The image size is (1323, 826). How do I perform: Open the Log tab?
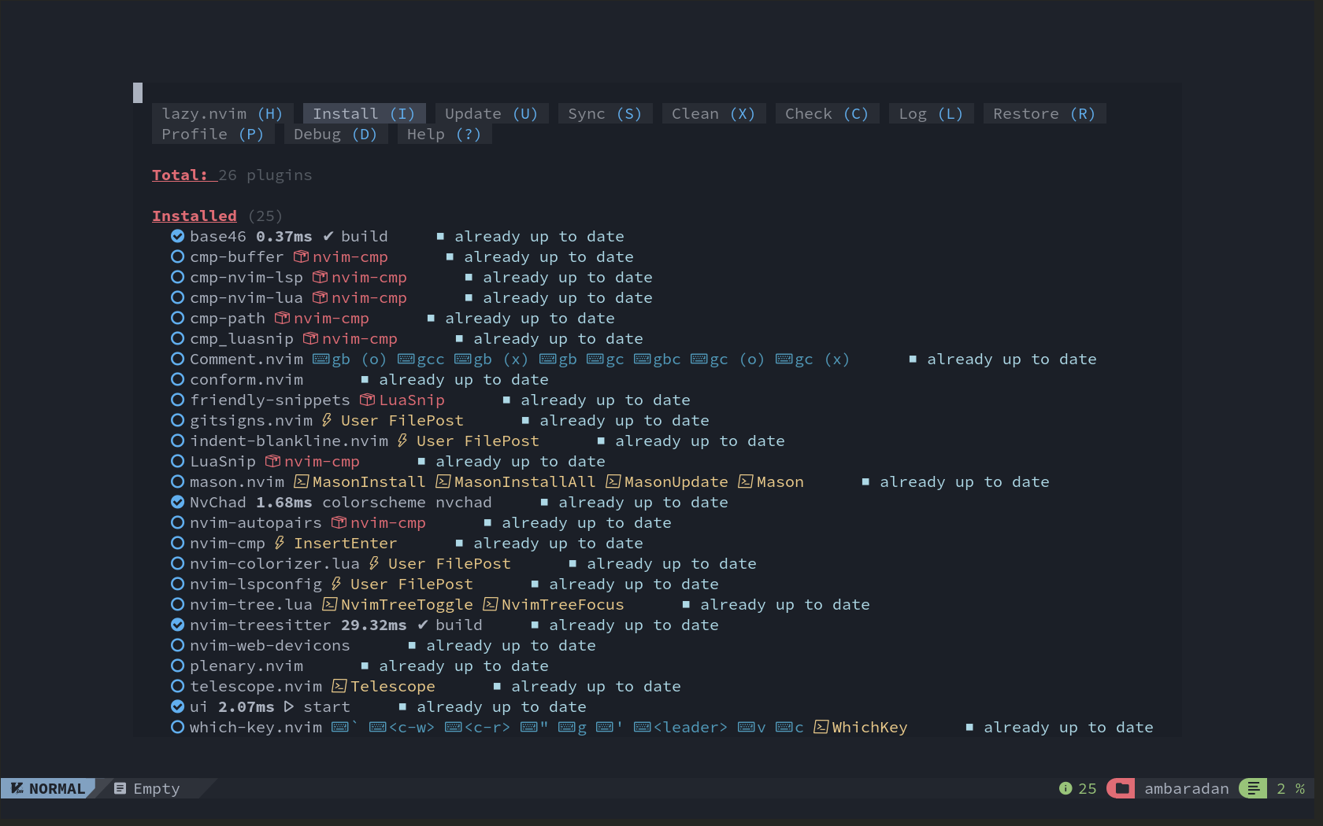(931, 113)
